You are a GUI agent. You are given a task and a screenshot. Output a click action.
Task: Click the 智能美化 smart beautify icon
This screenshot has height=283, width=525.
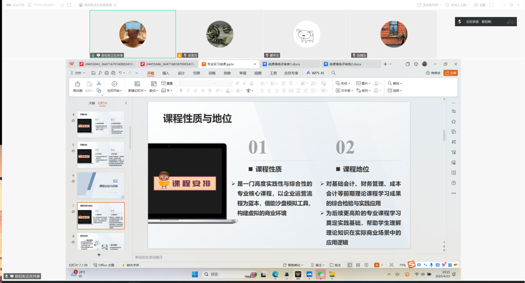coord(293,265)
